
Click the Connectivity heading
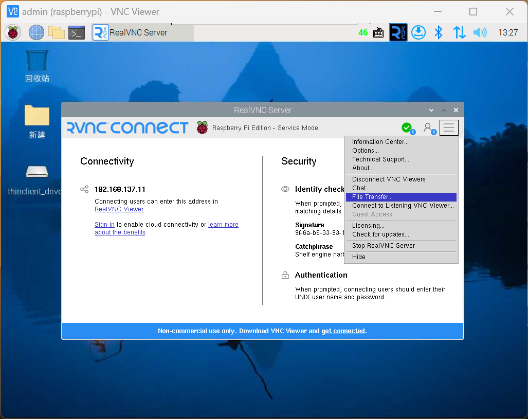[x=107, y=161]
